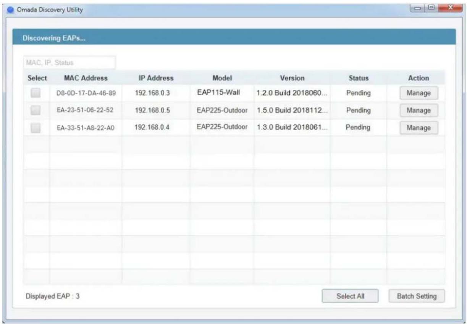Click version 1.5.0 Build 2018112...
This screenshot has height=324, width=467.
point(292,110)
